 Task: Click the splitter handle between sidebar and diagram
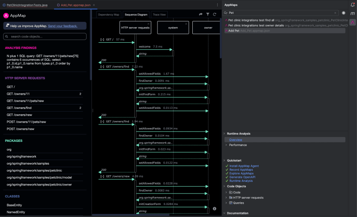[x=93, y=111]
